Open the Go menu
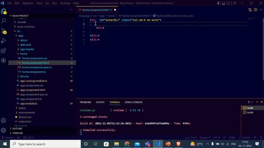The width and height of the screenshot is (264, 148). (x=47, y=3)
